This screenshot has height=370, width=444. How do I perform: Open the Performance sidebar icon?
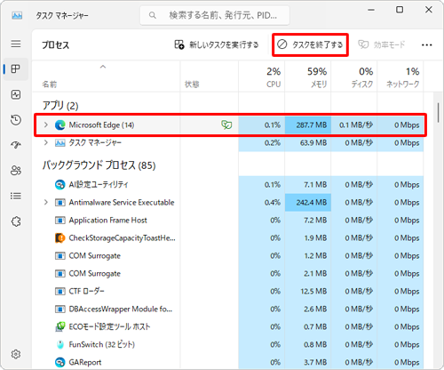coord(16,94)
